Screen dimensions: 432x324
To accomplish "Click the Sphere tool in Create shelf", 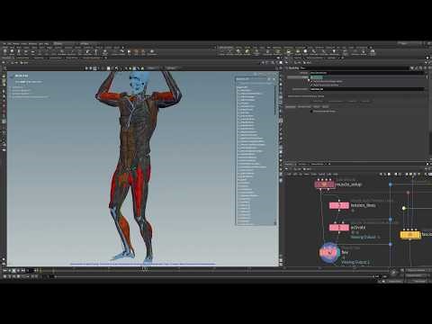I will point(12,53).
